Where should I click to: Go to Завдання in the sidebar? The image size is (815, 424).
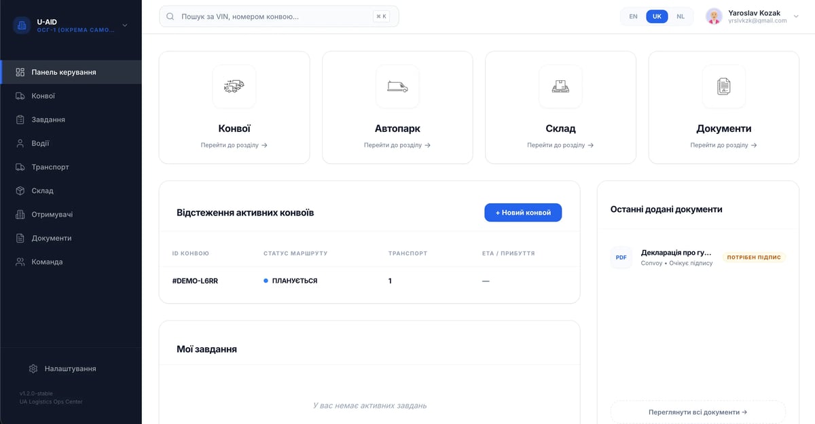point(71,120)
